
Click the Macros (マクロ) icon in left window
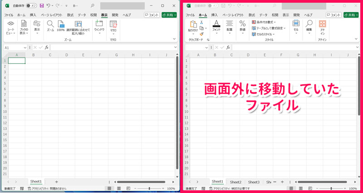[113, 27]
